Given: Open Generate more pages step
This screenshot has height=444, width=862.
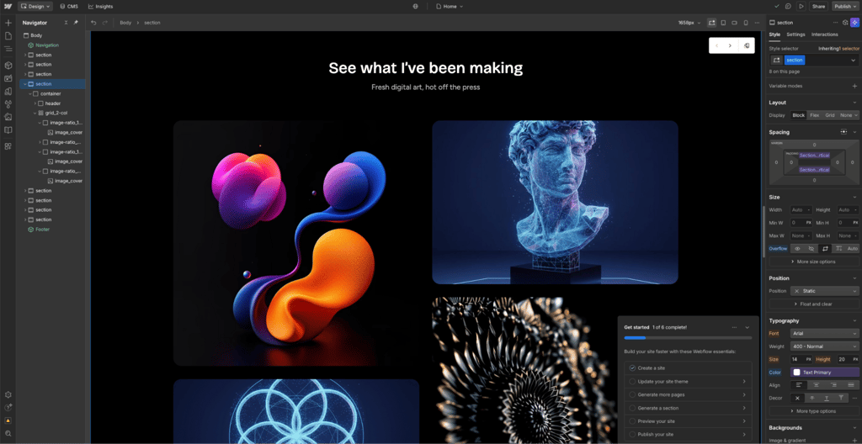Looking at the screenshot, I should (x=688, y=394).
